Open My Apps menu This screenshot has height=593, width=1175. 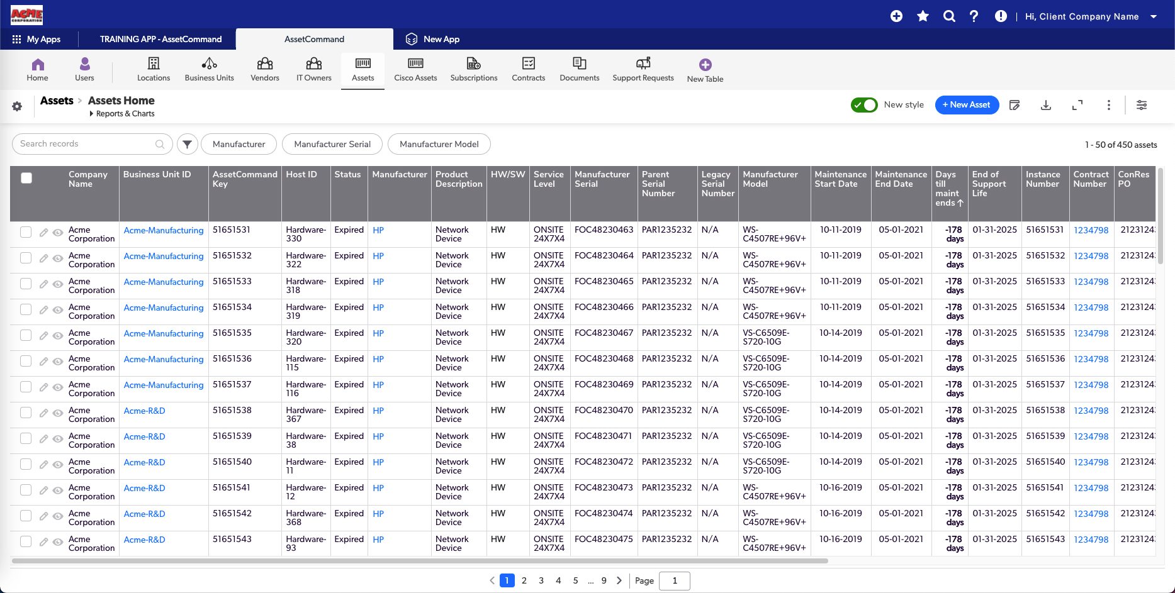tap(37, 39)
